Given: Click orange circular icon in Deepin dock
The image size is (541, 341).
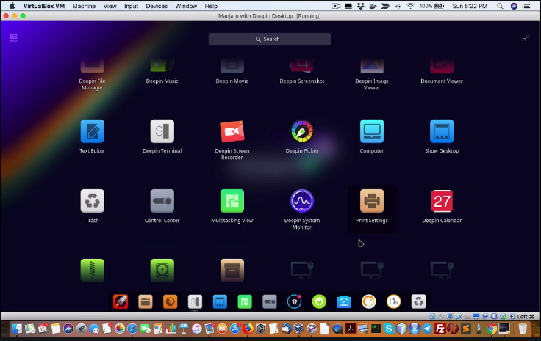Looking at the screenshot, I should [x=369, y=302].
